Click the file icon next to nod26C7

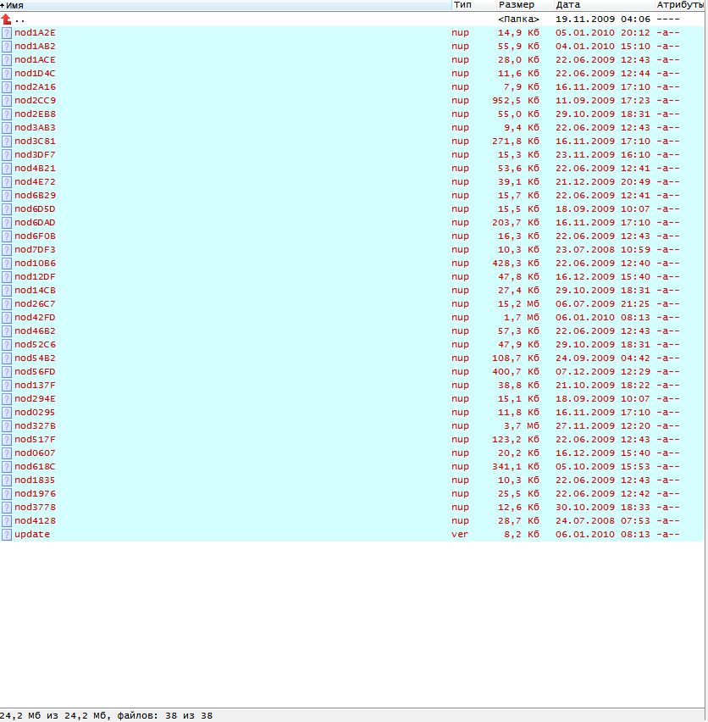tap(7, 304)
